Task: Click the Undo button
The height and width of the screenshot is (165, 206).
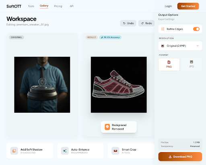Action: [x=128, y=23]
